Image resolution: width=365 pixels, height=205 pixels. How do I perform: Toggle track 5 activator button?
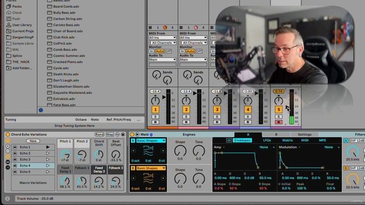click(x=279, y=109)
